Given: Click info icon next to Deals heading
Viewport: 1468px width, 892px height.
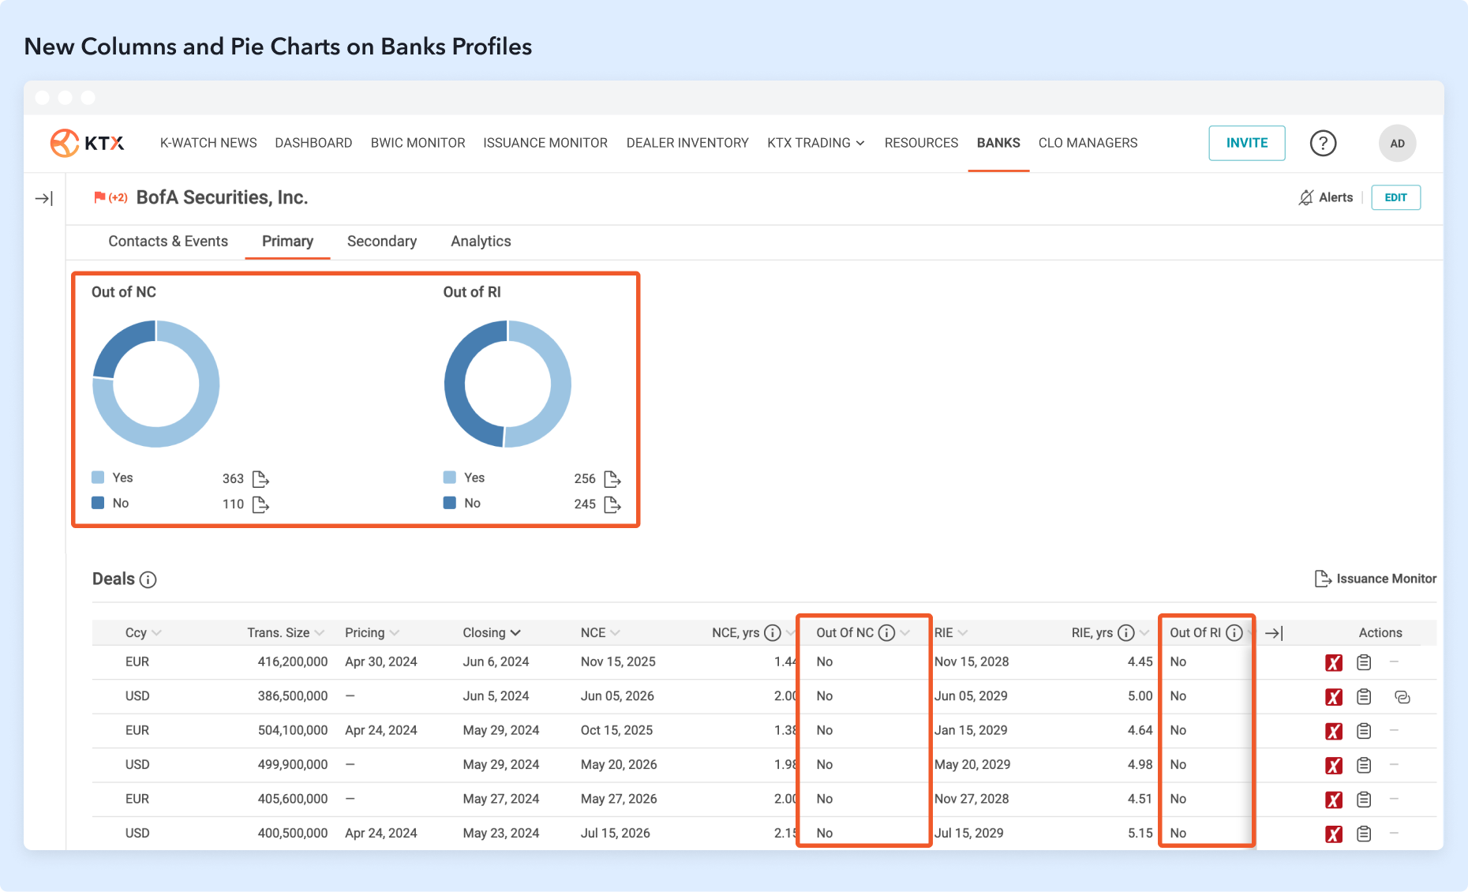Looking at the screenshot, I should pyautogui.click(x=148, y=580).
